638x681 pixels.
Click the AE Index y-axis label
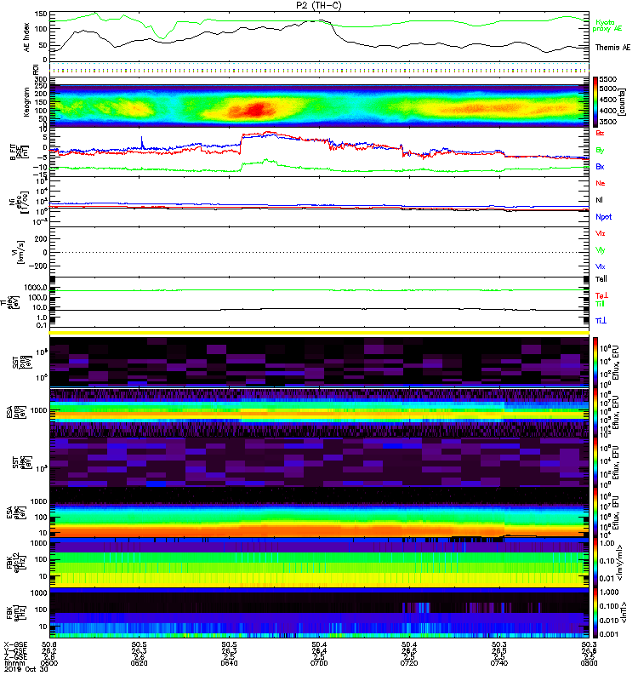pyautogui.click(x=27, y=37)
